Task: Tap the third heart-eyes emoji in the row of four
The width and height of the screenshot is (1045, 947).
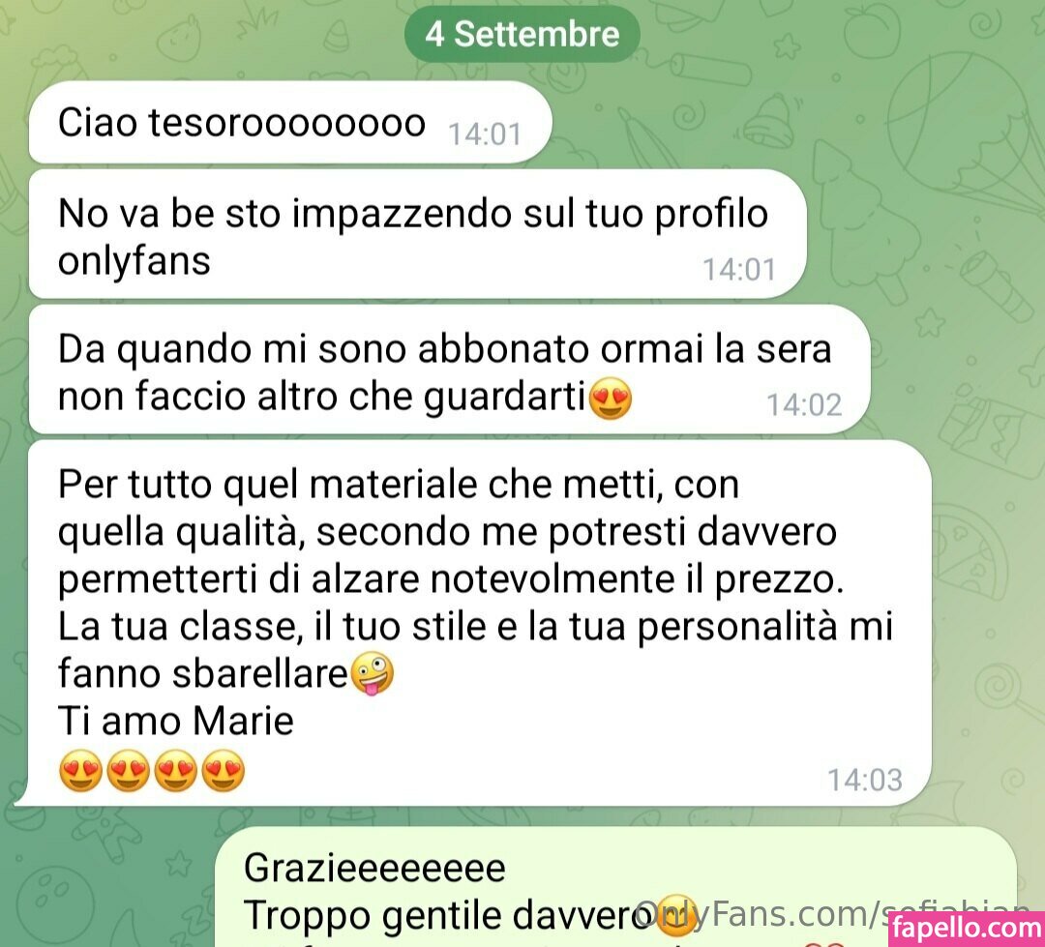Action: coord(176,770)
